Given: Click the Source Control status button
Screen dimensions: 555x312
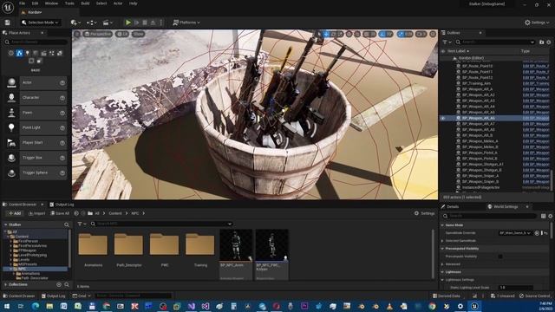Looking at the screenshot, I should [x=535, y=296].
